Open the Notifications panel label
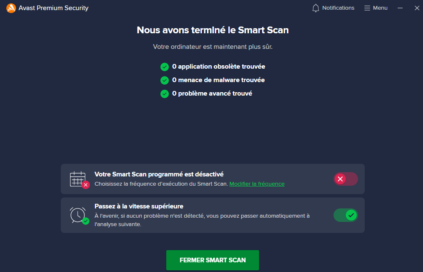423x272 pixels. point(338,8)
